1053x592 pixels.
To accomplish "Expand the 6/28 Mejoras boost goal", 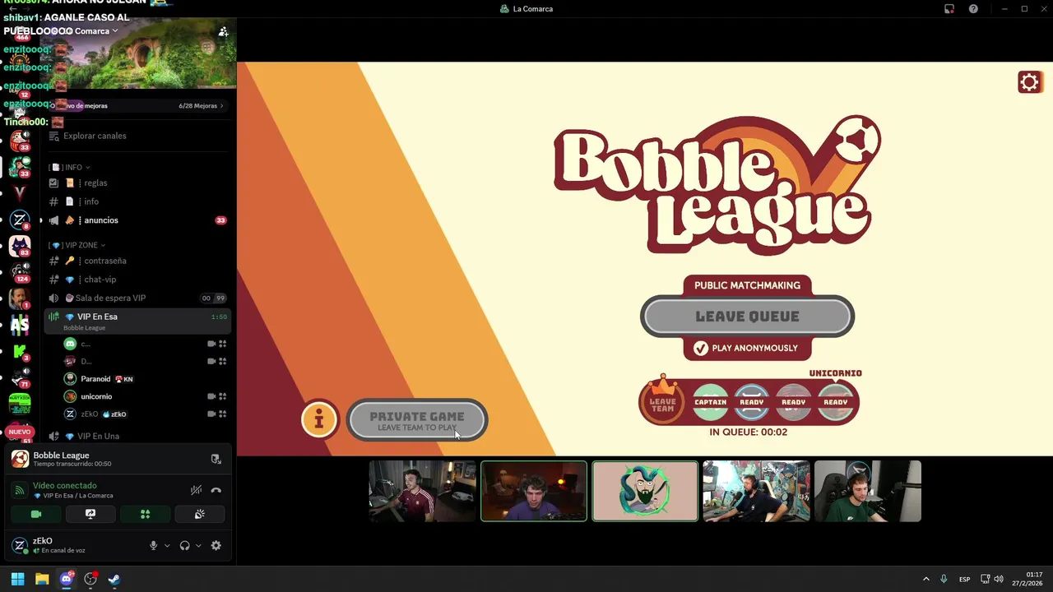I will tap(202, 105).
